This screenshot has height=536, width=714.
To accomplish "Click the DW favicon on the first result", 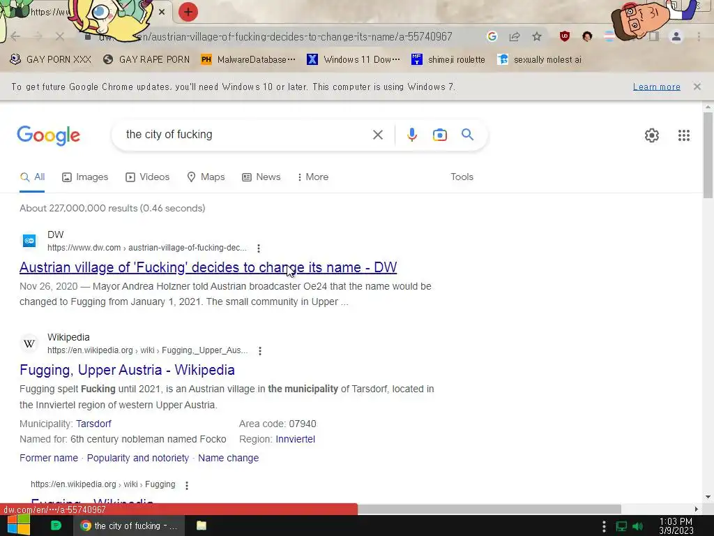I will pos(29,241).
